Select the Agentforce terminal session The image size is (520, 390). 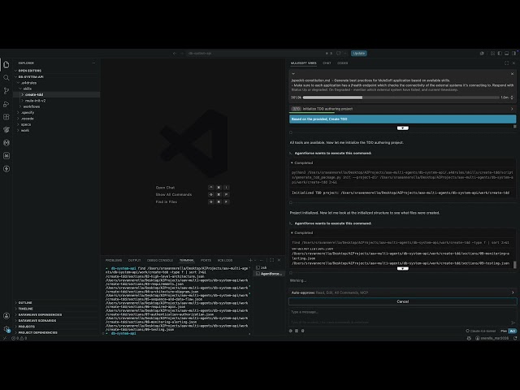pos(269,274)
